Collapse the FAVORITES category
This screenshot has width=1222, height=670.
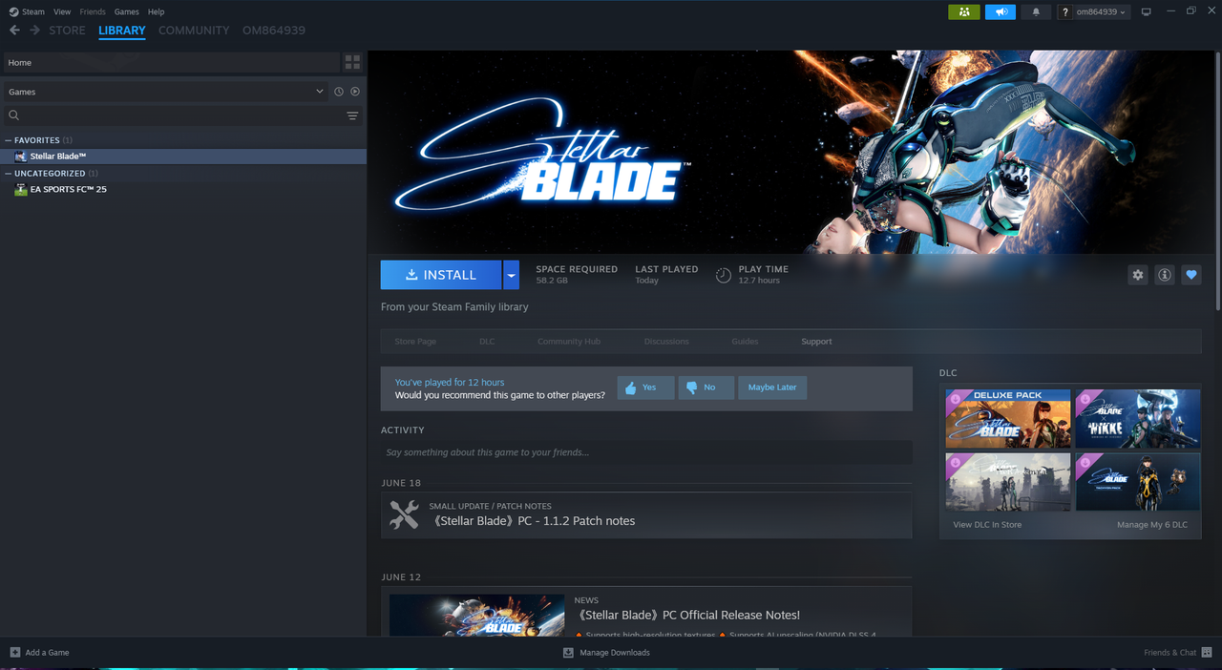click(9, 140)
